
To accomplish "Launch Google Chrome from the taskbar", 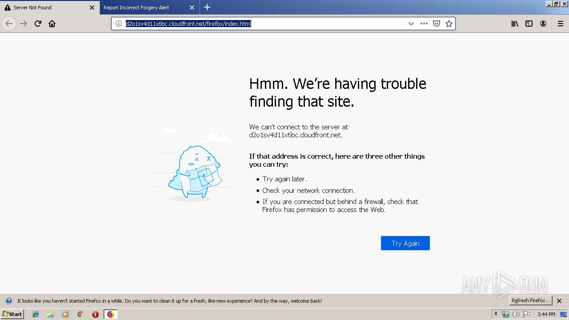I will tap(80, 314).
